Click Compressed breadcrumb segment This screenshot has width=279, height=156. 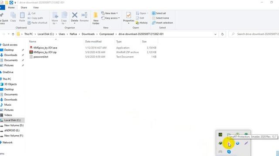point(106,34)
